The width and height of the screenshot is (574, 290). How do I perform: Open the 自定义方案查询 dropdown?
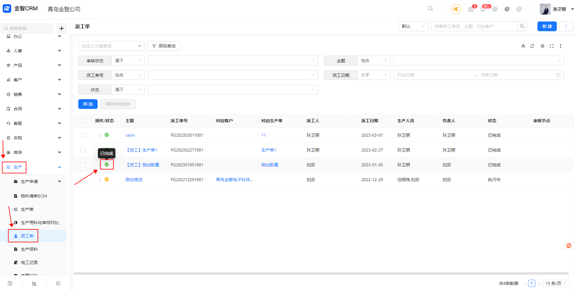111,46
